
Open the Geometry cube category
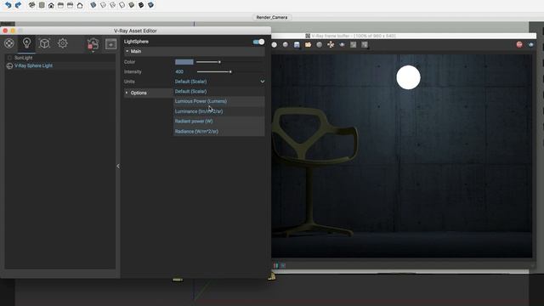(x=44, y=43)
